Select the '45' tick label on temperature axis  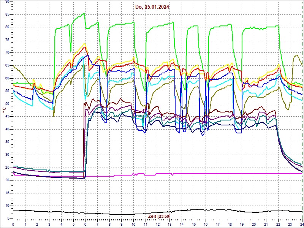point(7,117)
